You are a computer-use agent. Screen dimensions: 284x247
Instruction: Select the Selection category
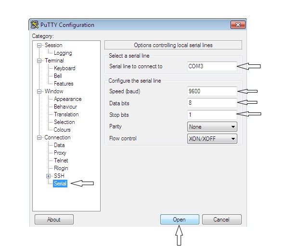[65, 122]
